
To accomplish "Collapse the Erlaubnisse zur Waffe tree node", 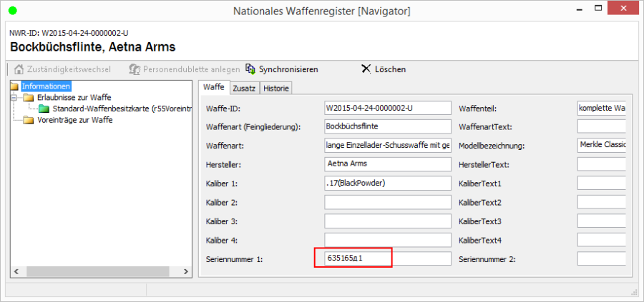I will (15, 97).
